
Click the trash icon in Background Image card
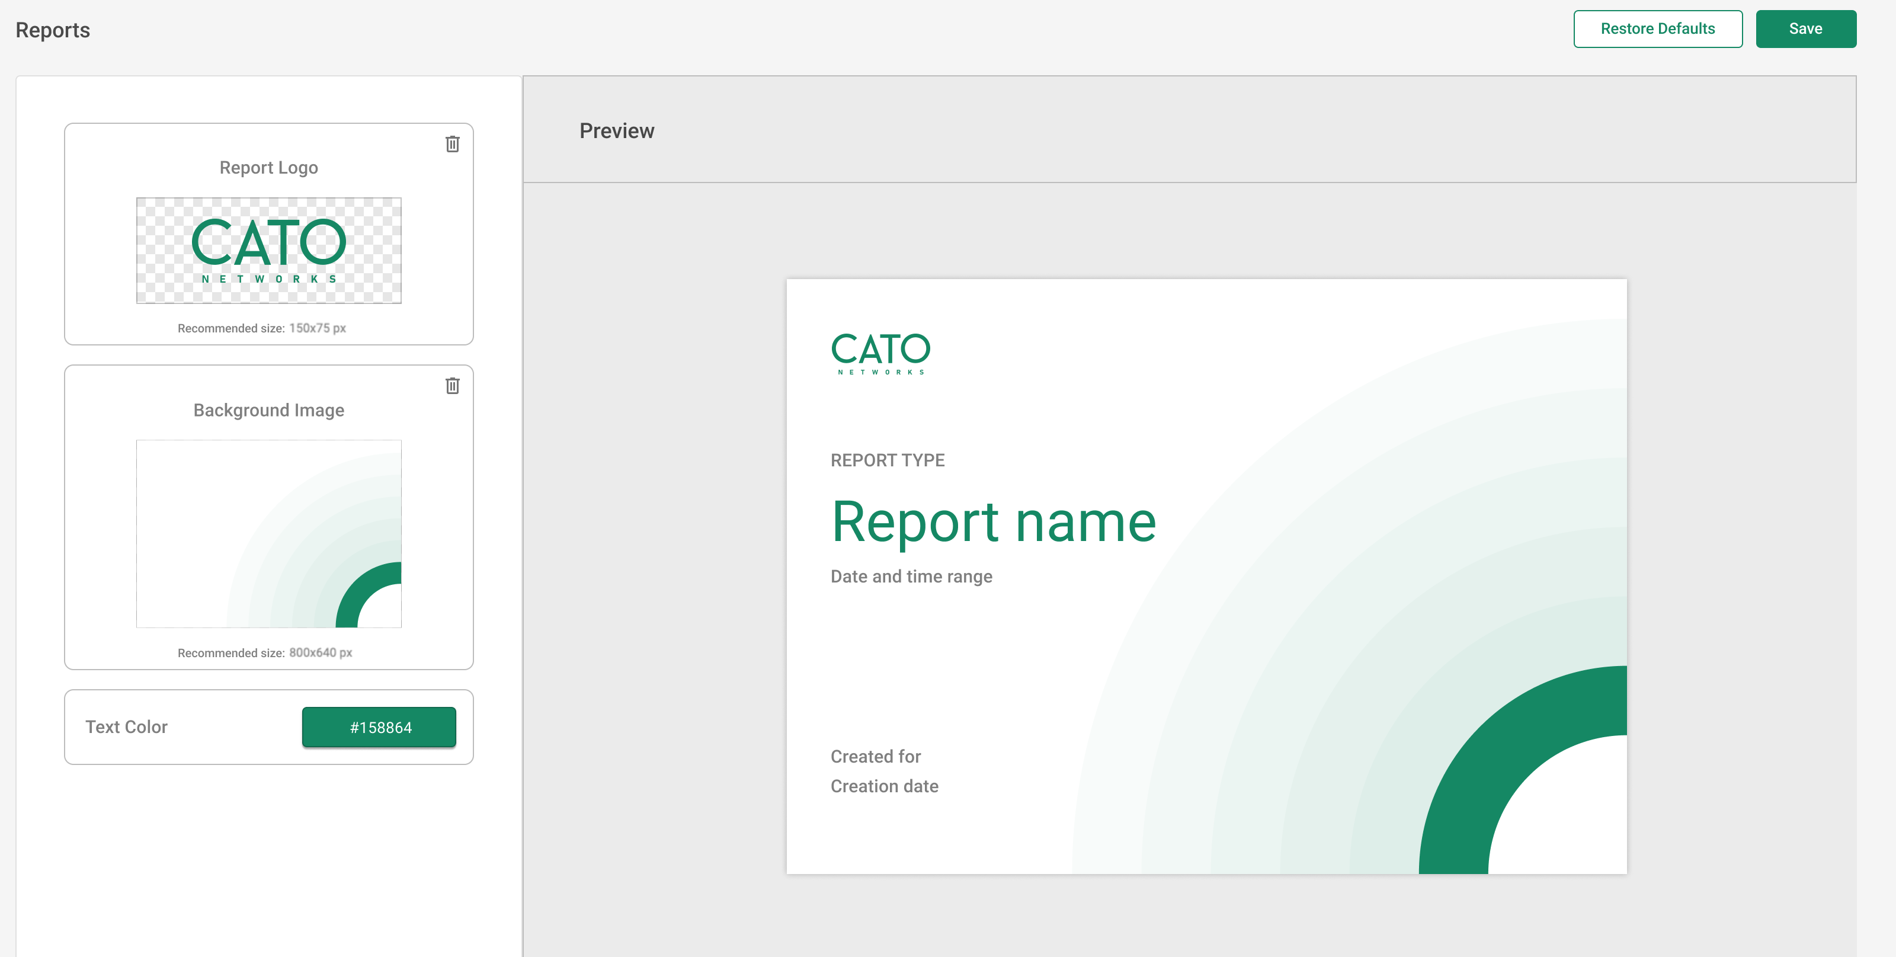coord(452,385)
